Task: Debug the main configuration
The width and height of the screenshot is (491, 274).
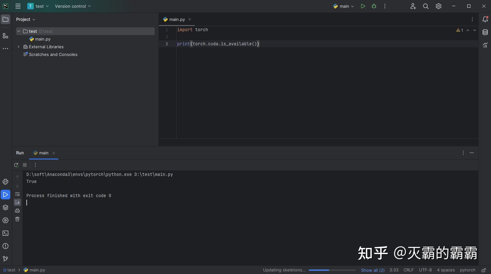Action: pos(374,6)
